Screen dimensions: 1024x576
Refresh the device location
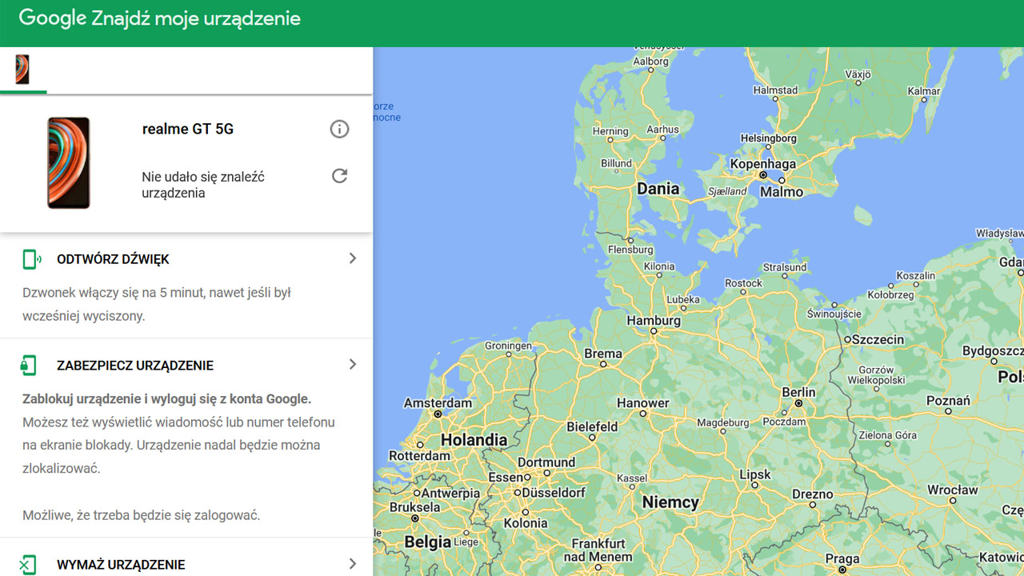pyautogui.click(x=340, y=176)
